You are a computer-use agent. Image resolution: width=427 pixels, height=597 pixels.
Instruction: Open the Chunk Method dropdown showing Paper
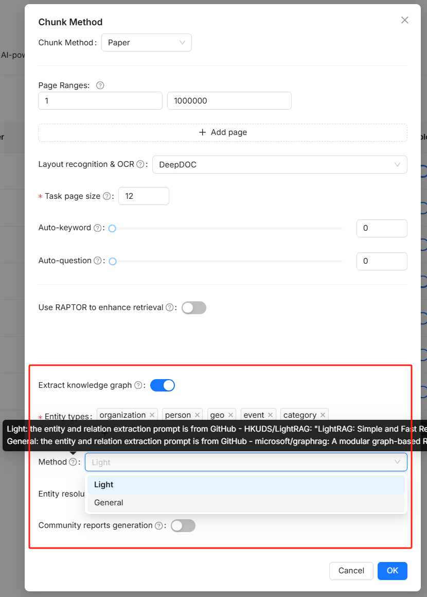146,43
